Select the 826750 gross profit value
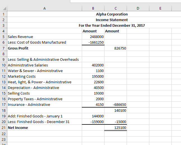This screenshot has height=145, width=181. click(x=115, y=48)
